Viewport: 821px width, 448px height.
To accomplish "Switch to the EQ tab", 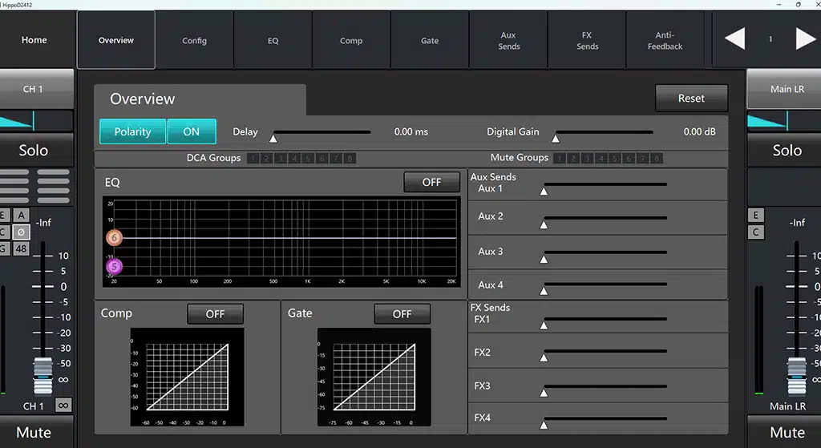I will pyautogui.click(x=273, y=40).
